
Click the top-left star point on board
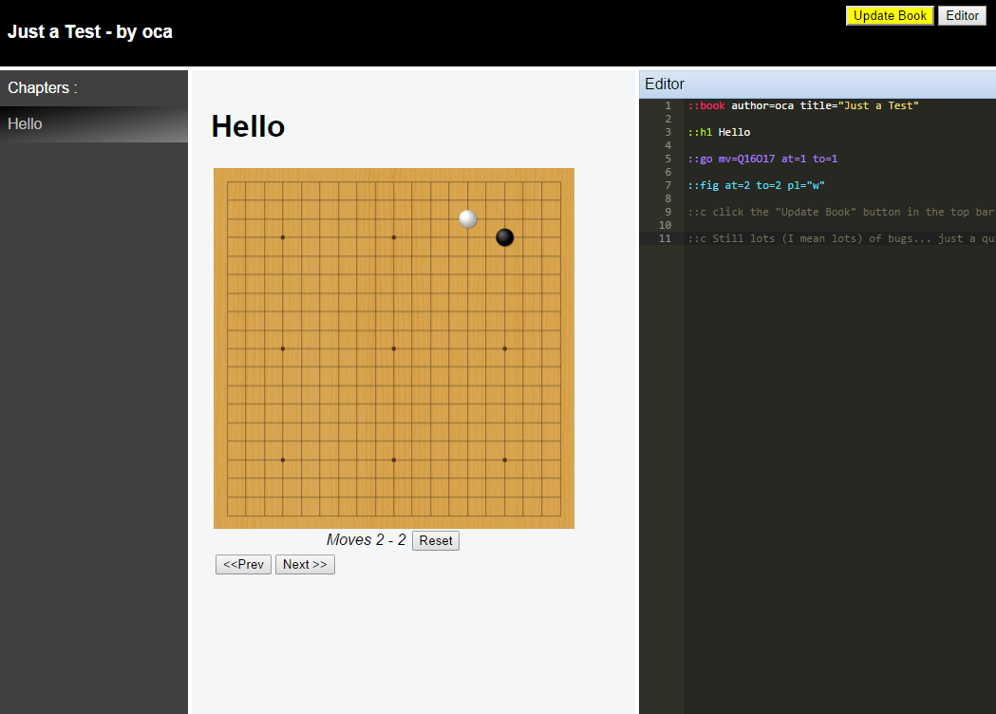pos(283,237)
